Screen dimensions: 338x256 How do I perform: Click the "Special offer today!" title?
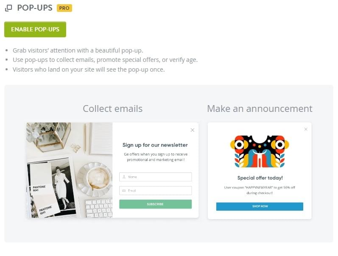(260, 178)
